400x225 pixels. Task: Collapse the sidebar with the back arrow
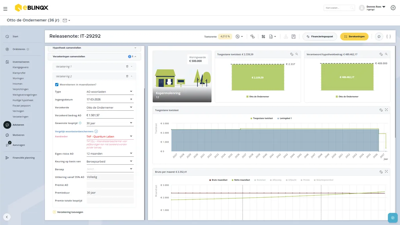7,217
